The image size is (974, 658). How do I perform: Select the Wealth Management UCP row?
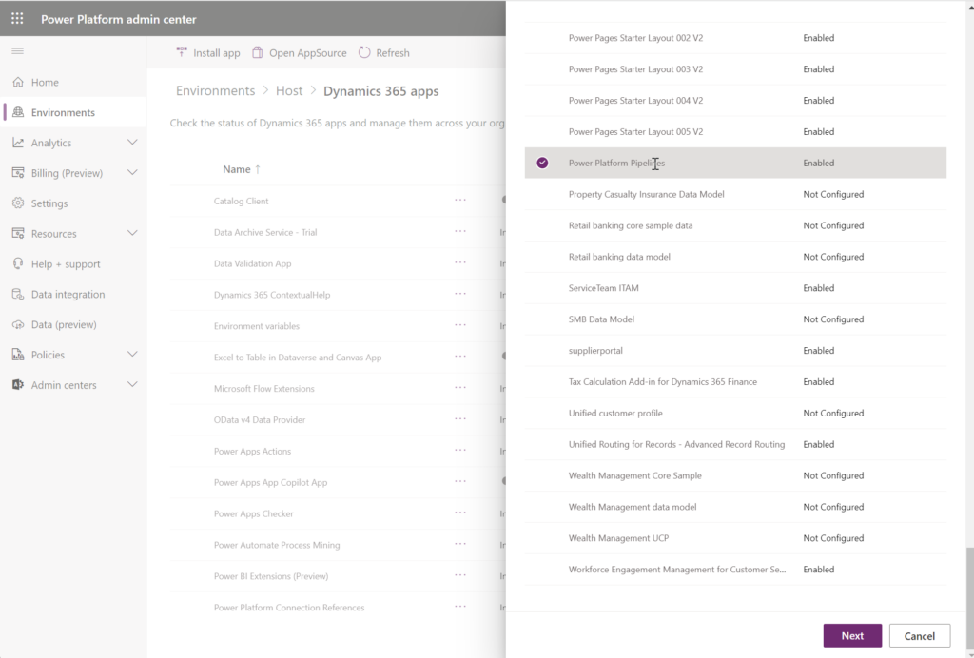[735, 538]
